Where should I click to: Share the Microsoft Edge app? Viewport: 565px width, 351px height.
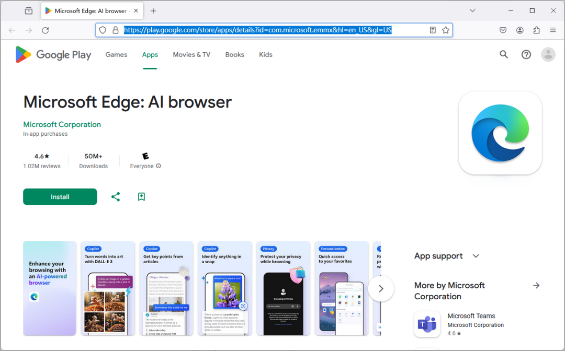tap(116, 197)
